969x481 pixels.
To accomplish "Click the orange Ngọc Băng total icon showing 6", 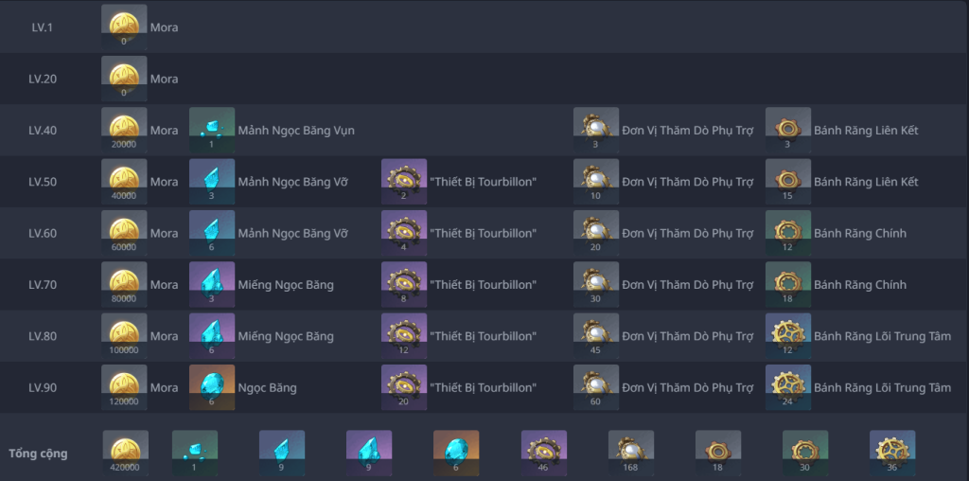I will [456, 453].
